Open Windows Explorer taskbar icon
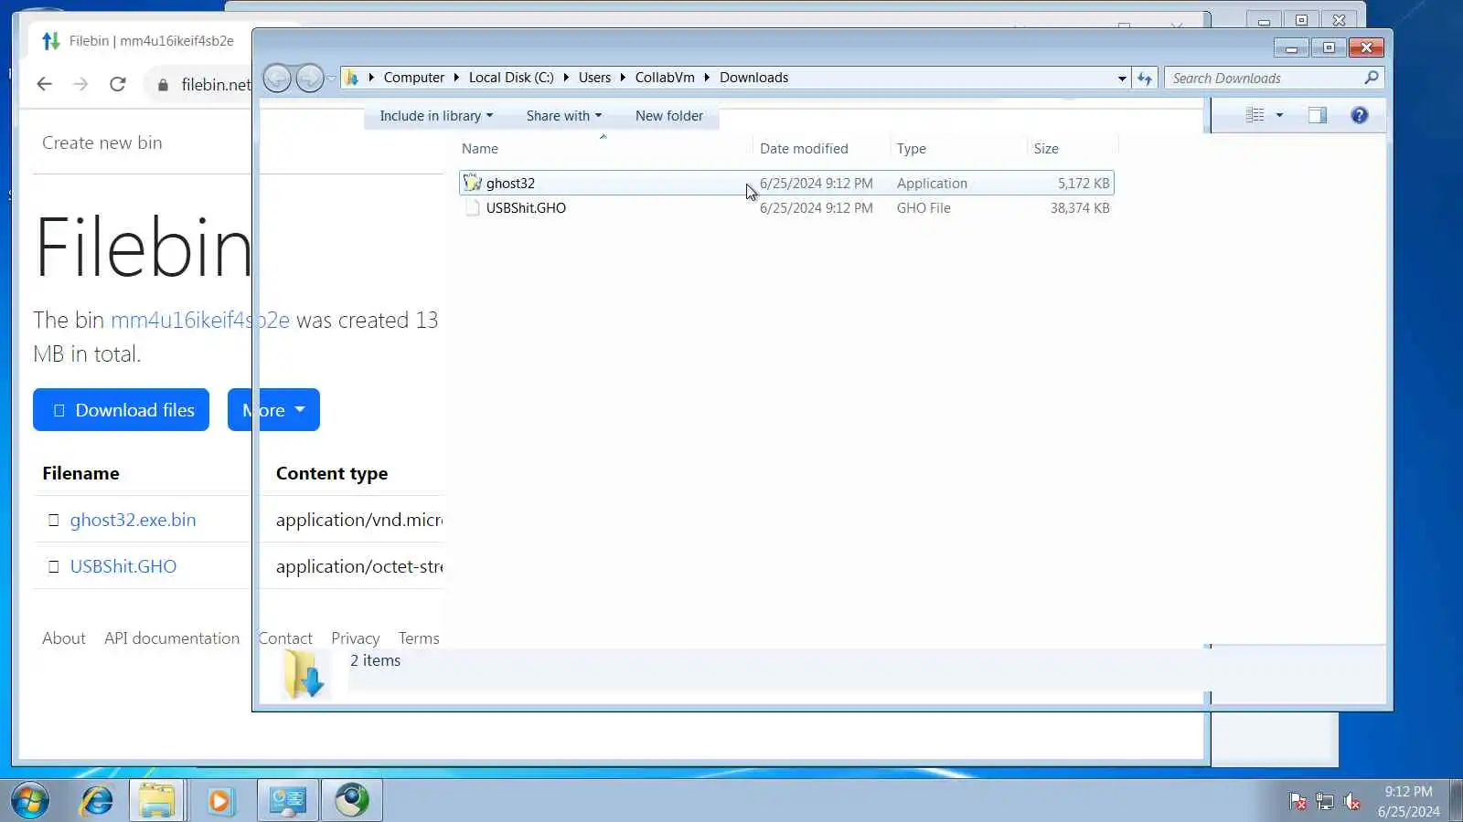The image size is (1463, 822). pyautogui.click(x=156, y=801)
